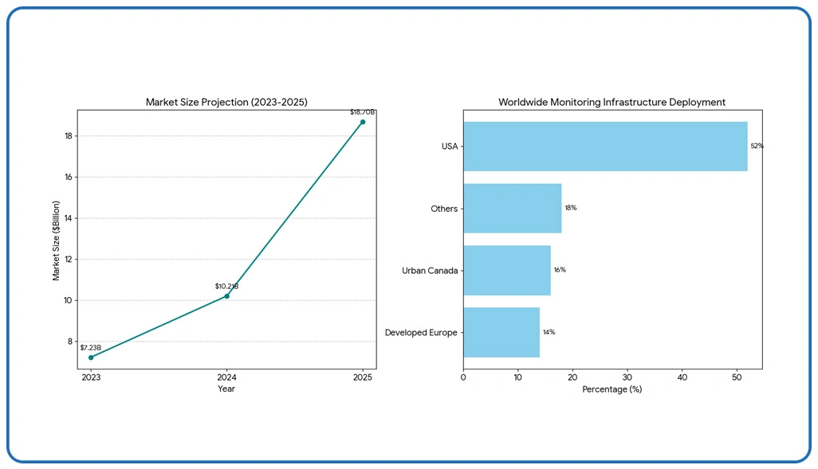Click the $7.23B value label
818x469 pixels.
tap(91, 348)
